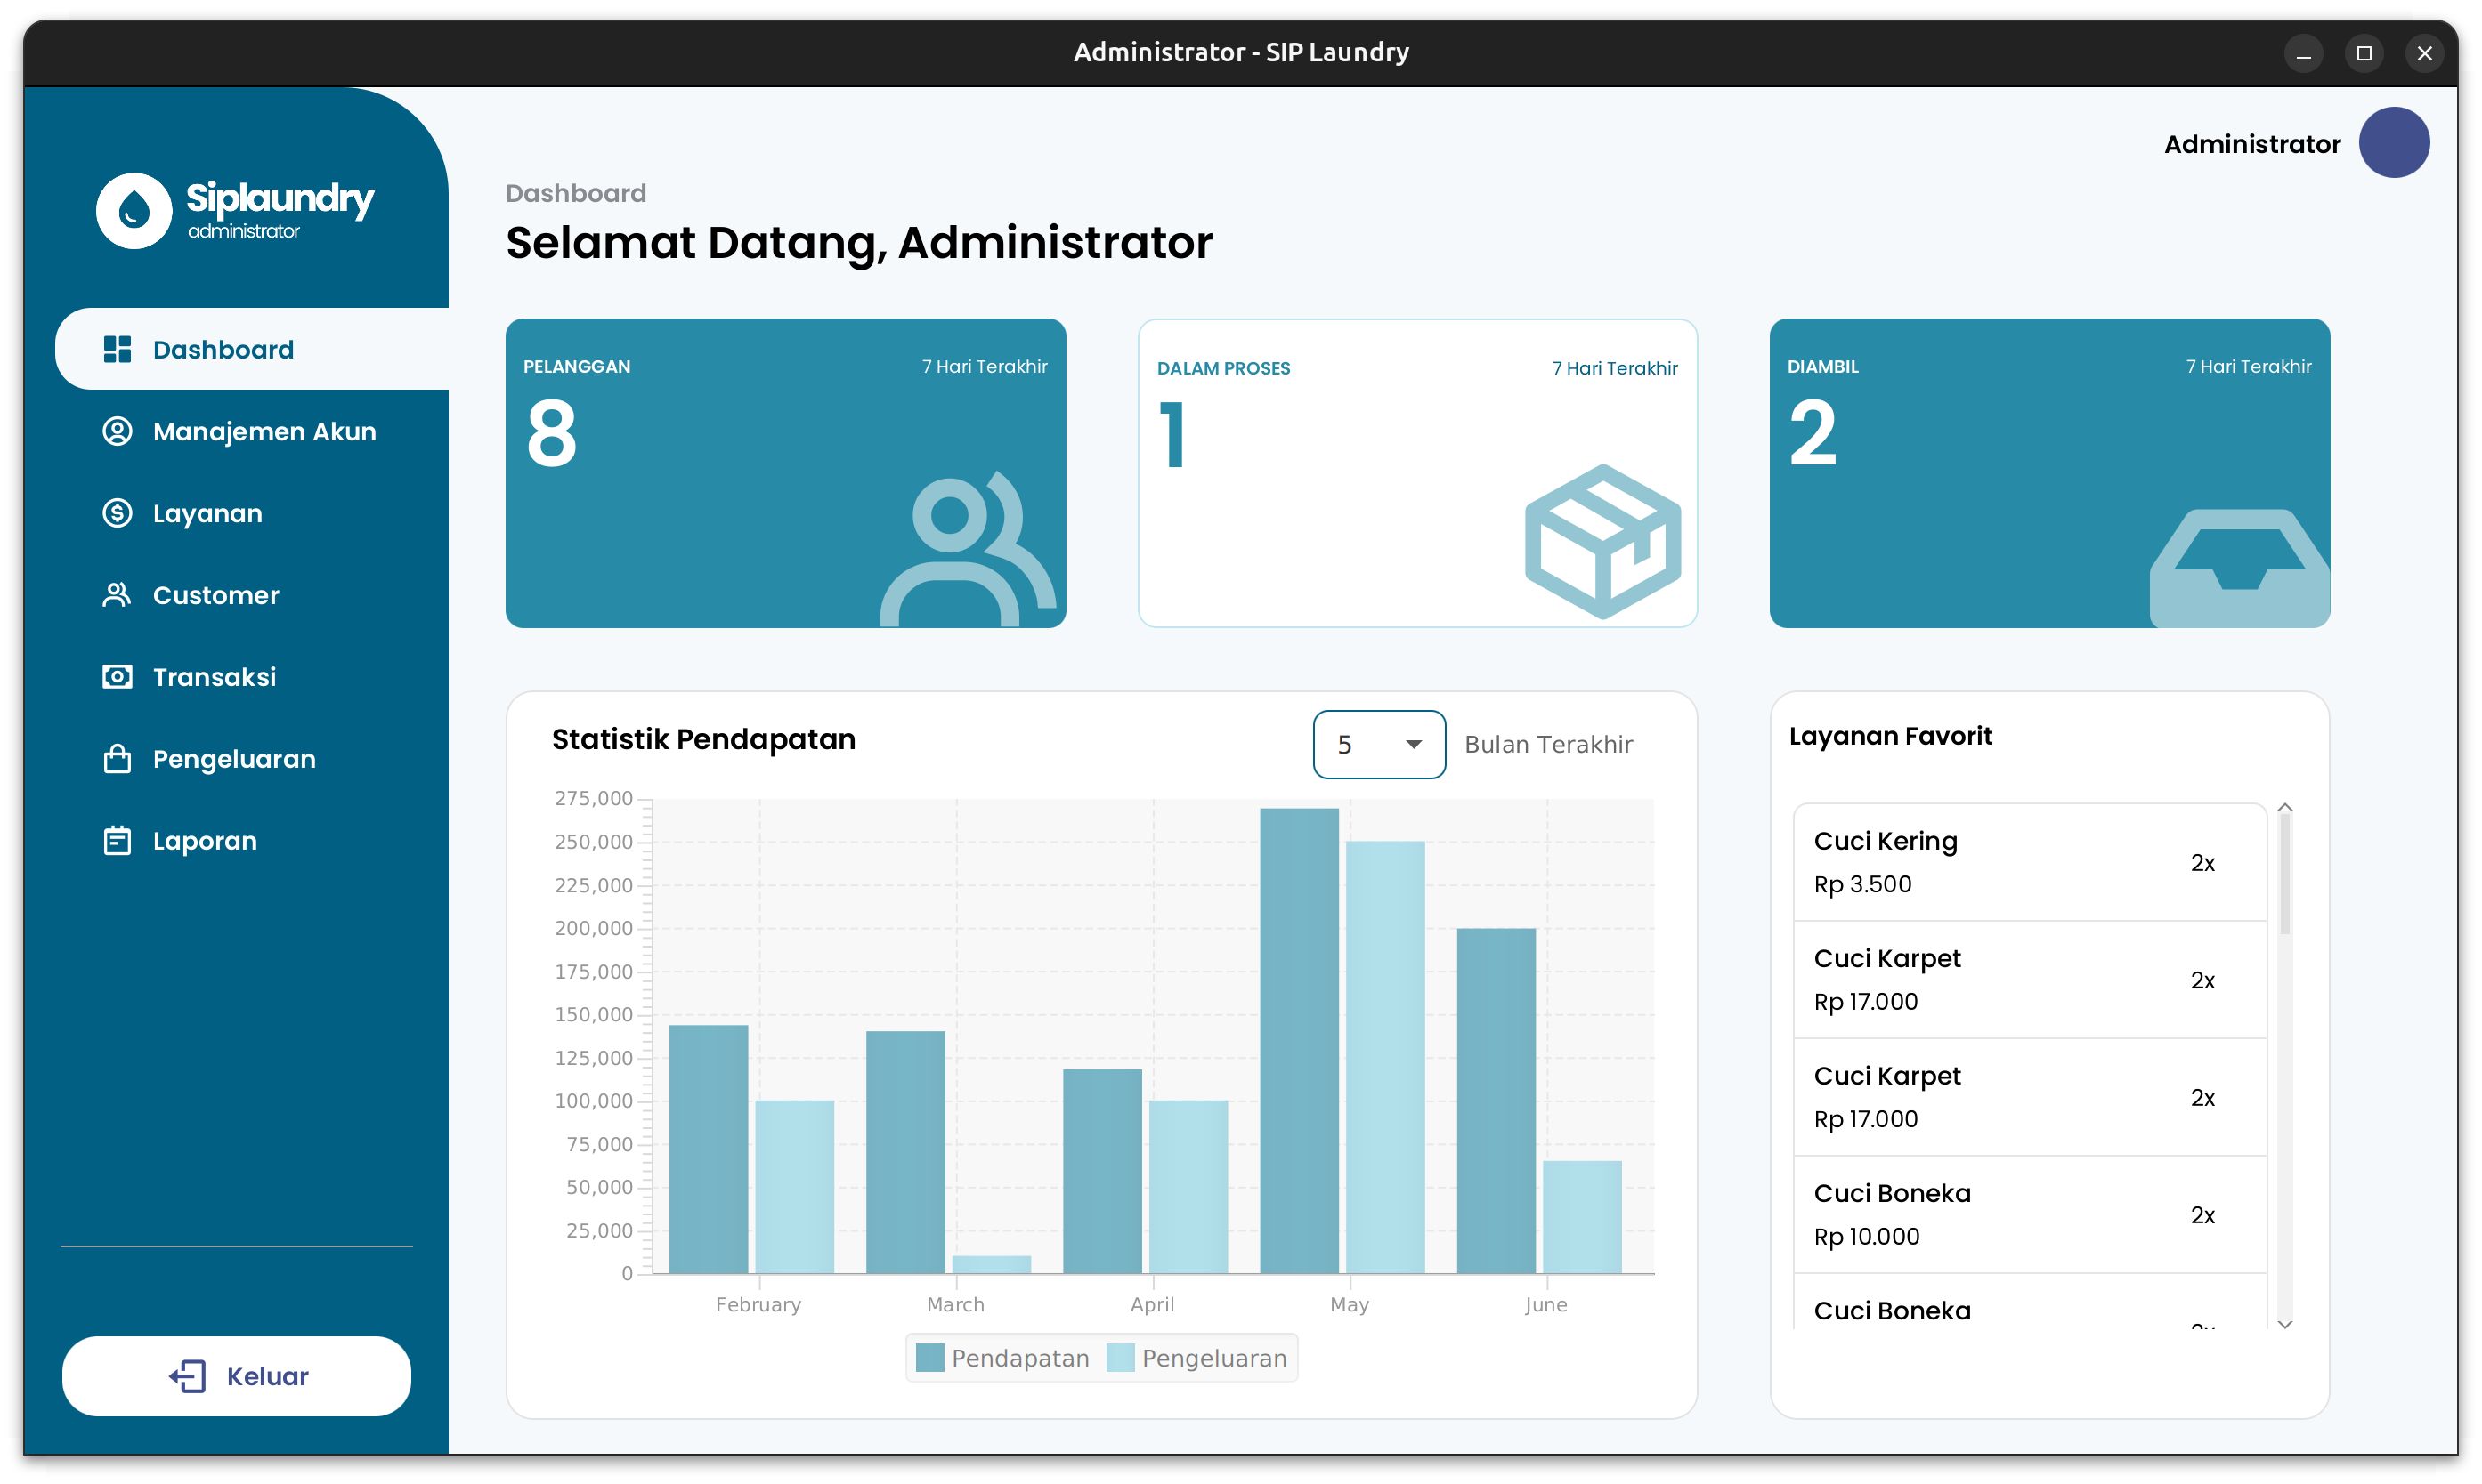The image size is (2482, 1484).
Task: Click the Bulan Terakhir label
Action: 1547,744
